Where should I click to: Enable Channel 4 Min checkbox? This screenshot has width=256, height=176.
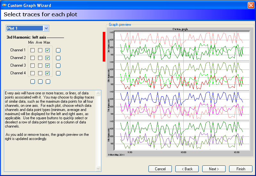pyautogui.click(x=33, y=73)
